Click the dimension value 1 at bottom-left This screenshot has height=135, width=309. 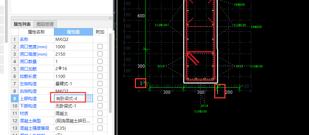(x=141, y=83)
